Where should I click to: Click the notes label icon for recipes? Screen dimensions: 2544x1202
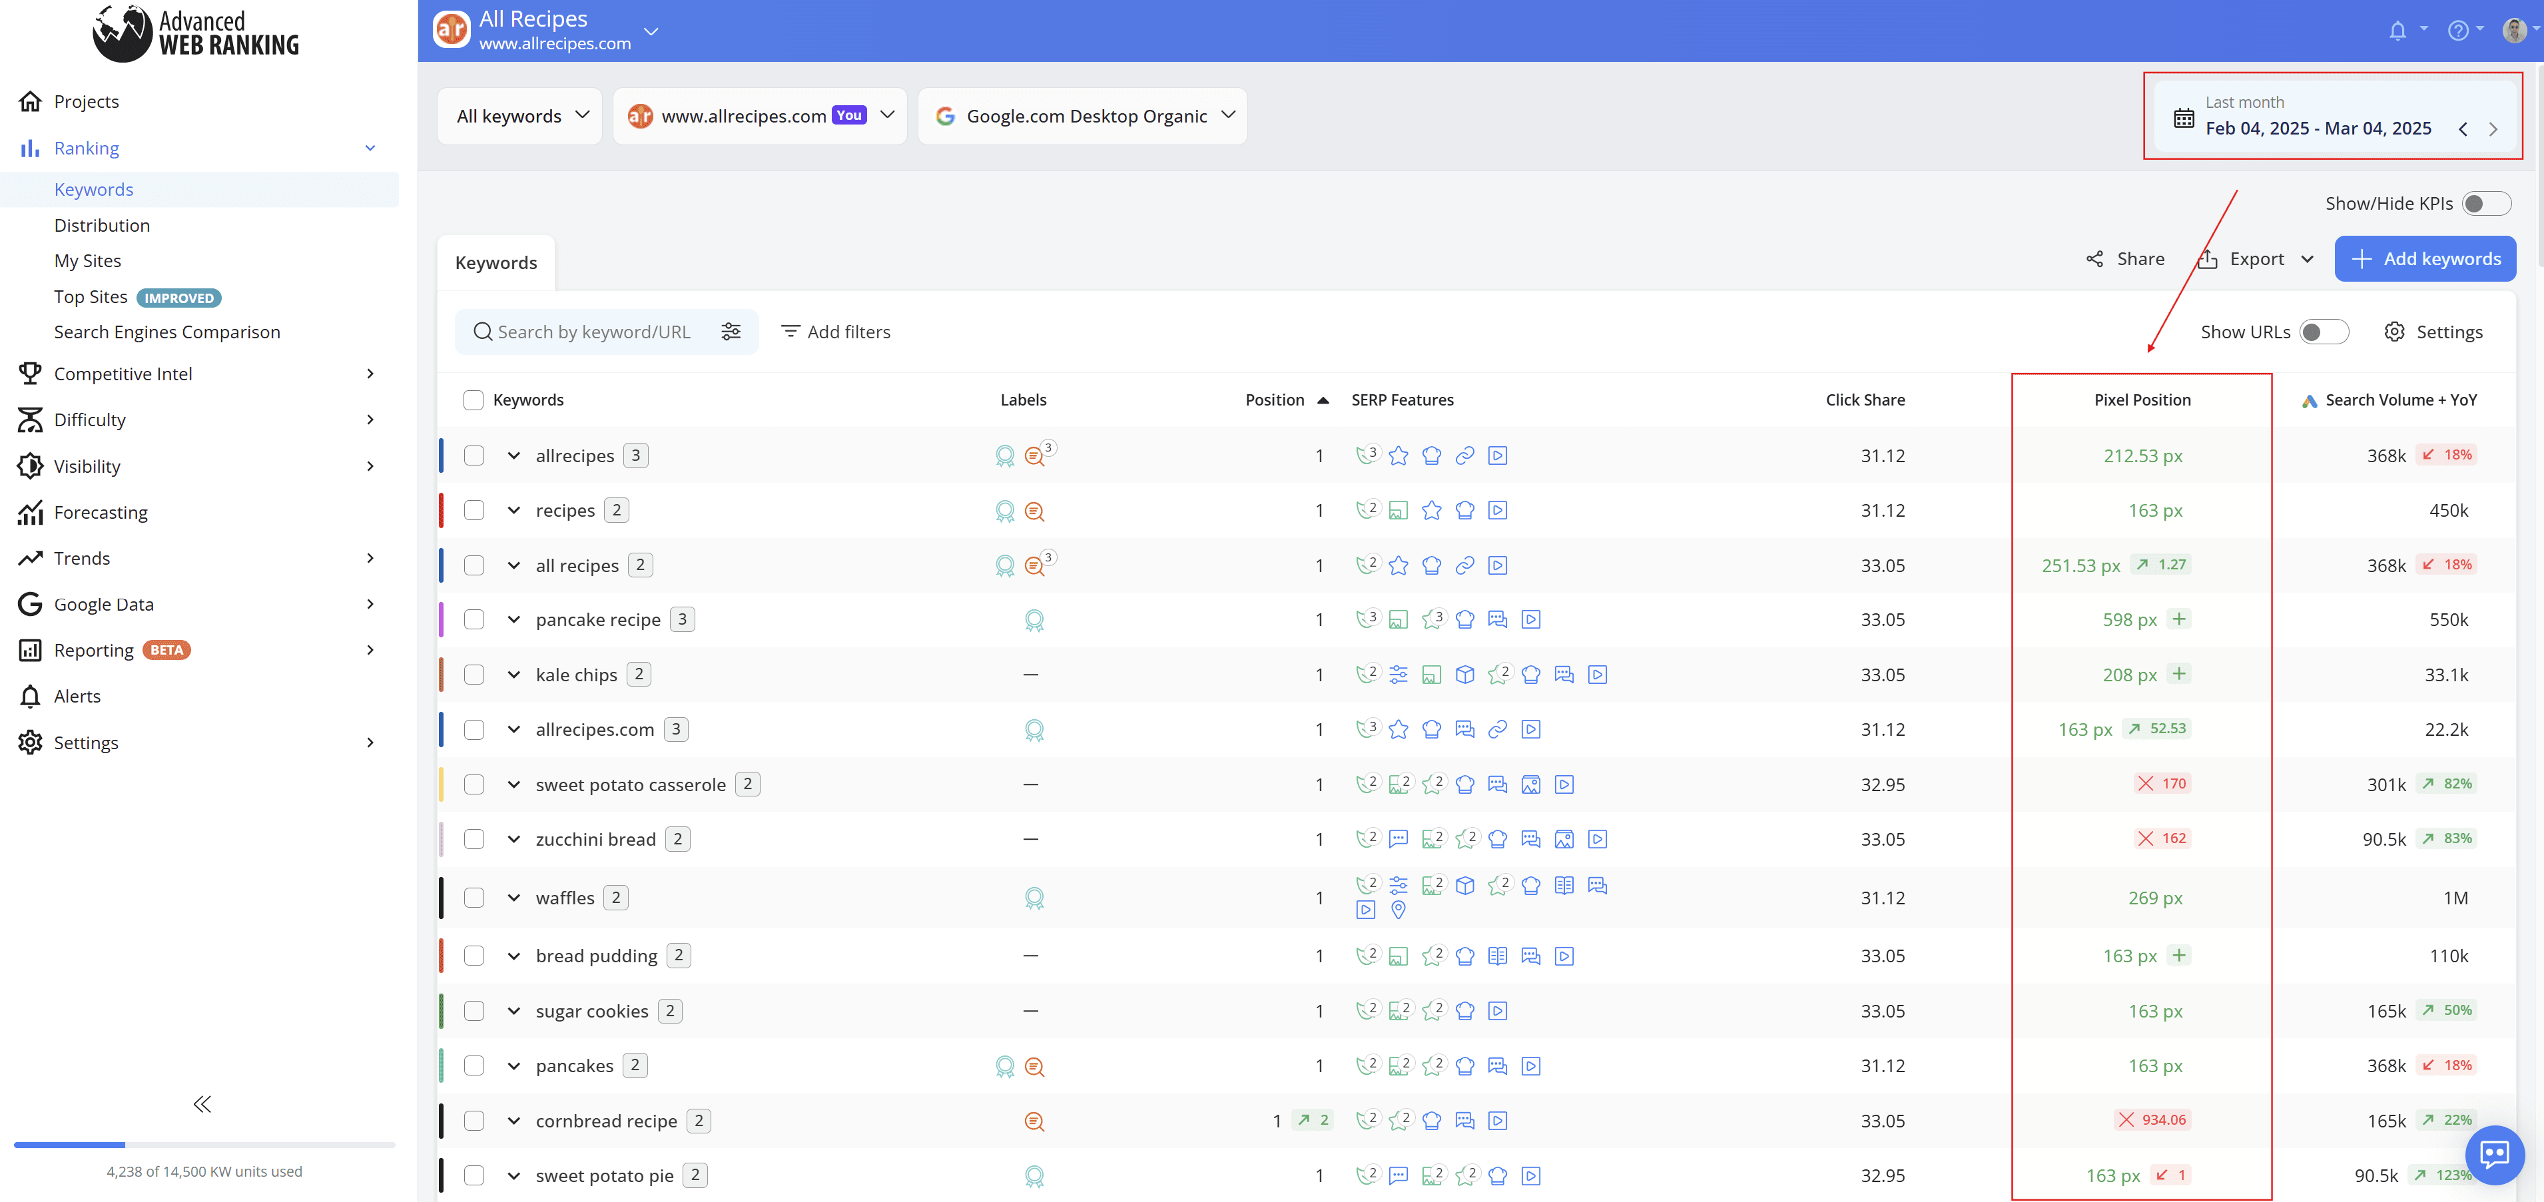[x=1034, y=511]
